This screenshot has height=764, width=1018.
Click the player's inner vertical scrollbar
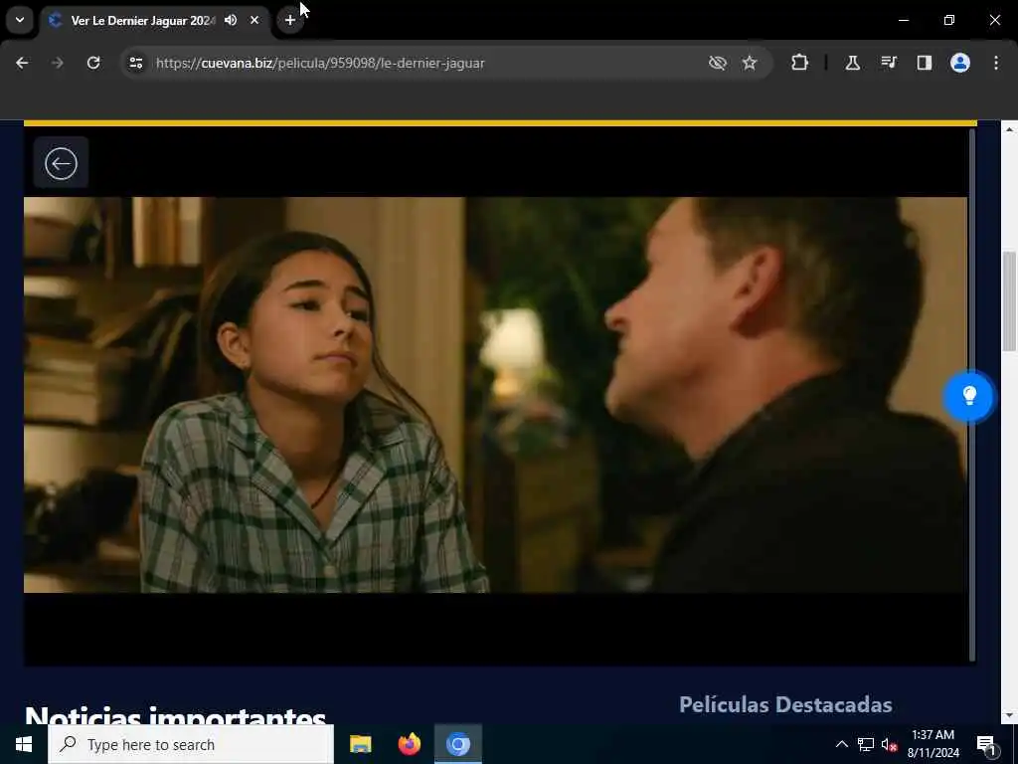point(972,395)
